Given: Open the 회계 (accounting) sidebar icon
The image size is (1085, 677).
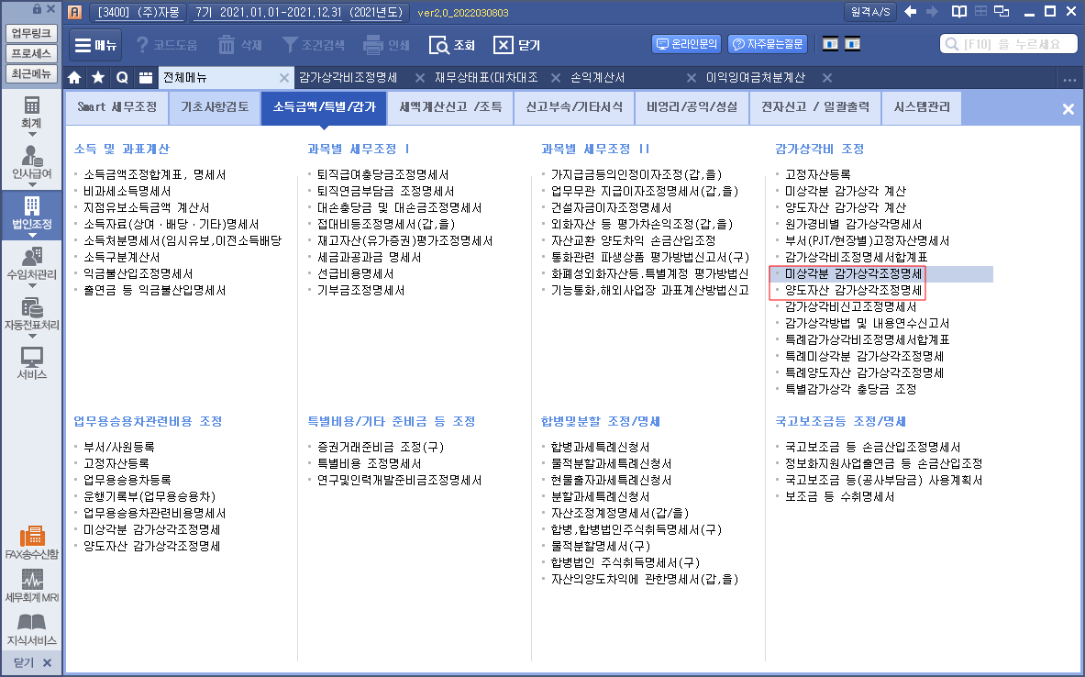Looking at the screenshot, I should [31, 111].
